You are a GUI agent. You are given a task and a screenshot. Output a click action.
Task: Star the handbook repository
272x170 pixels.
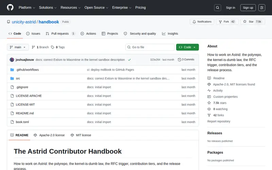click(x=253, y=22)
